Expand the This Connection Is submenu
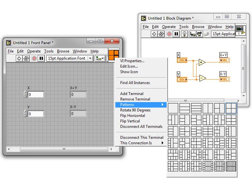Screen dimensions: 252x181 pyautogui.click(x=141, y=143)
